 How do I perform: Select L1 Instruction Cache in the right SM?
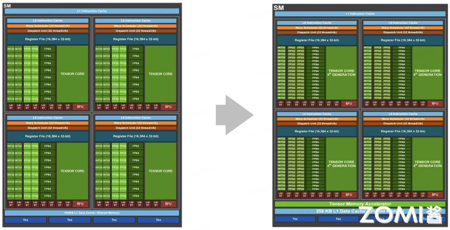point(360,14)
